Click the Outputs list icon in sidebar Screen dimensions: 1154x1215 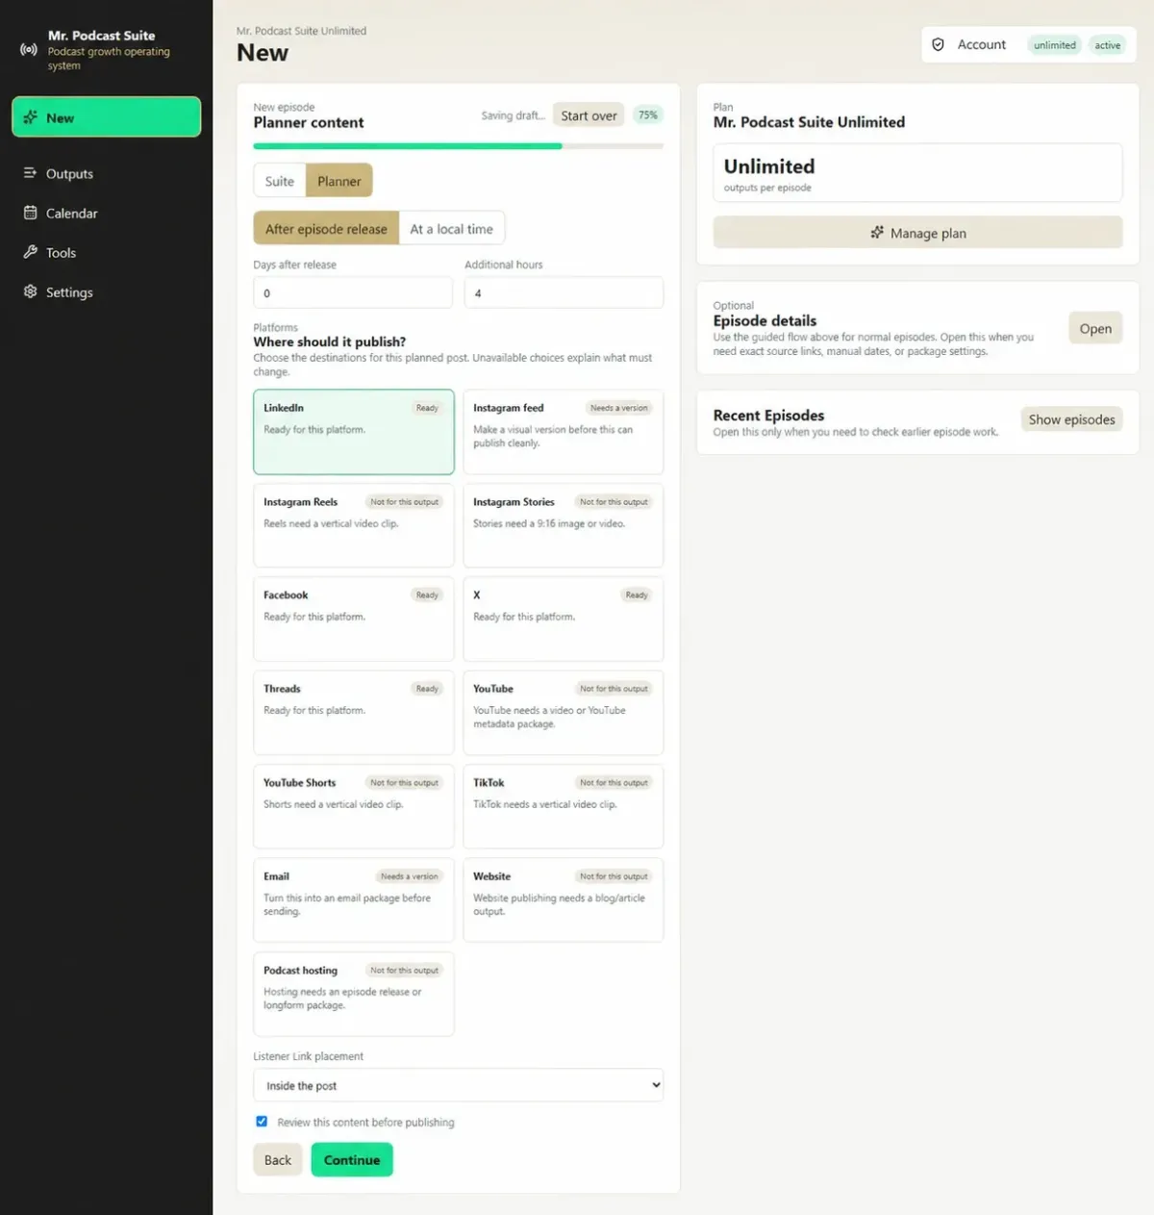(30, 173)
